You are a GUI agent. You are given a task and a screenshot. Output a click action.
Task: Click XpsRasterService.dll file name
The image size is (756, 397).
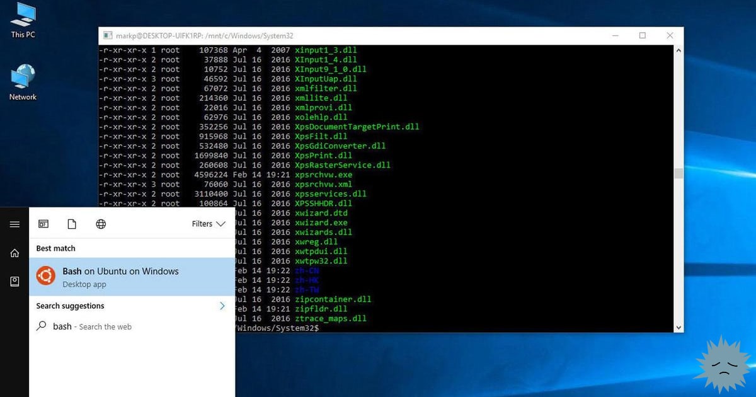point(343,165)
